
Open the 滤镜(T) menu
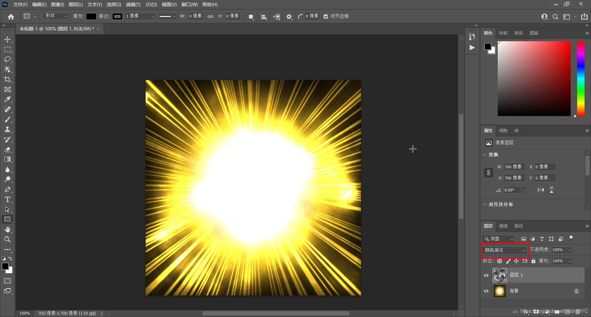point(133,5)
